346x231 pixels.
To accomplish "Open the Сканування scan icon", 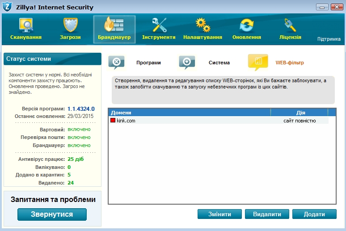I will pyautogui.click(x=26, y=25).
